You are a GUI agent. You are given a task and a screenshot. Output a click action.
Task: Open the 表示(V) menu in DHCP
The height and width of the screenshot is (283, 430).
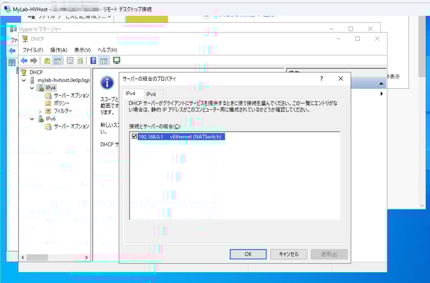coord(83,50)
